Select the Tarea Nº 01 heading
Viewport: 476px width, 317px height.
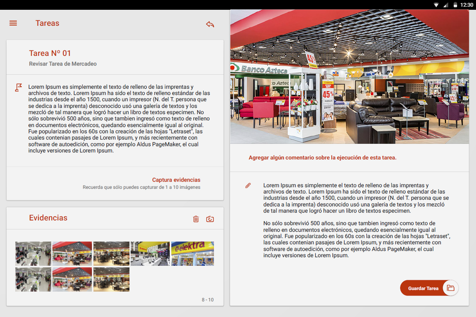pos(50,53)
